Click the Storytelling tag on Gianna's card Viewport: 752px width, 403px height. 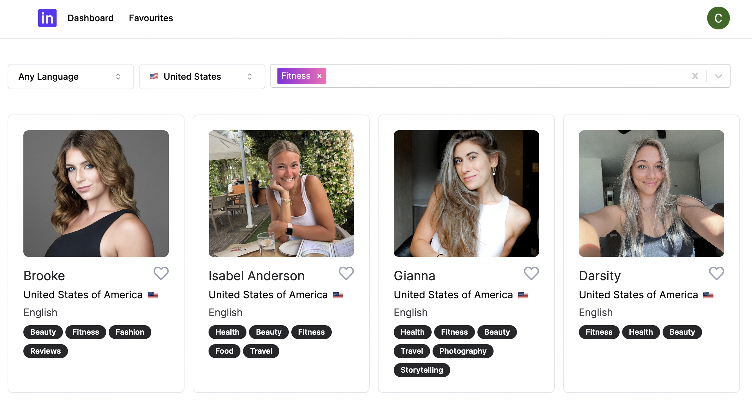tap(422, 370)
